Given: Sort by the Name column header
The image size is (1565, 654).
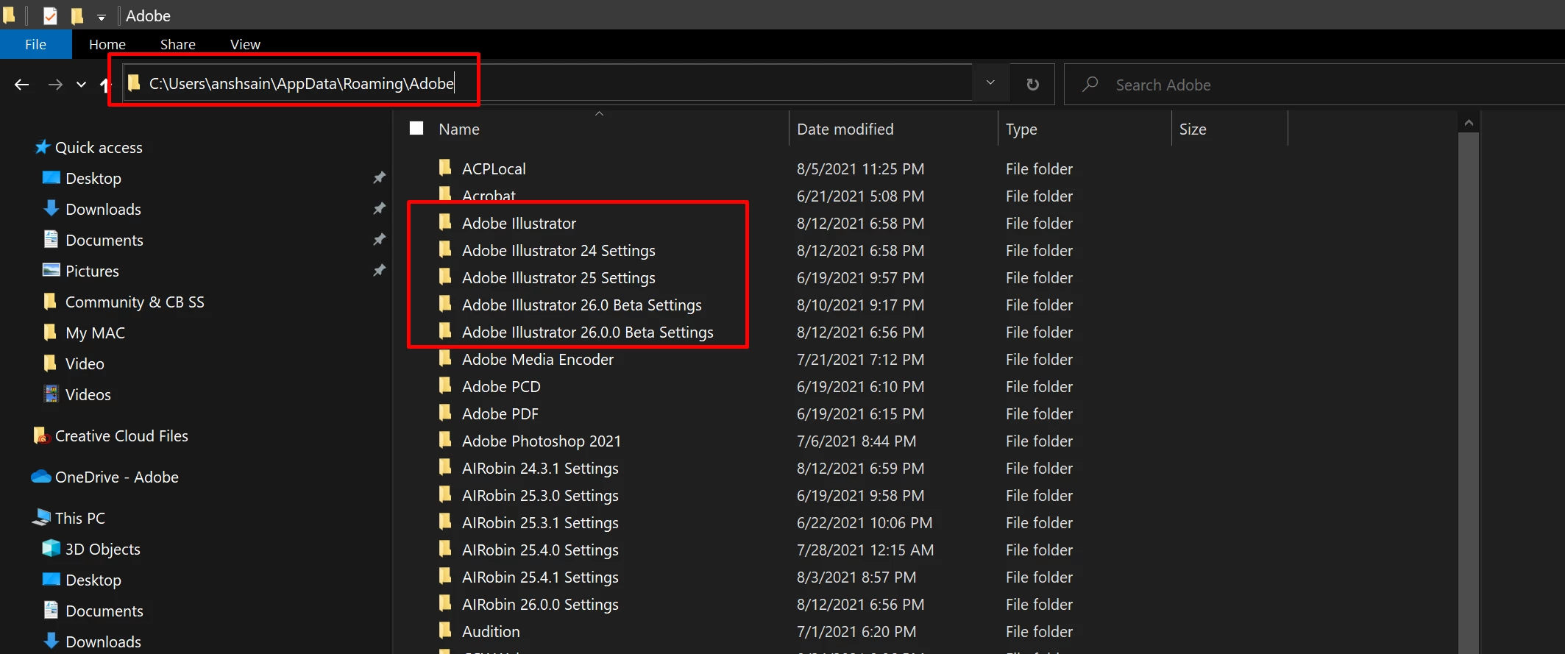Looking at the screenshot, I should pos(459,129).
